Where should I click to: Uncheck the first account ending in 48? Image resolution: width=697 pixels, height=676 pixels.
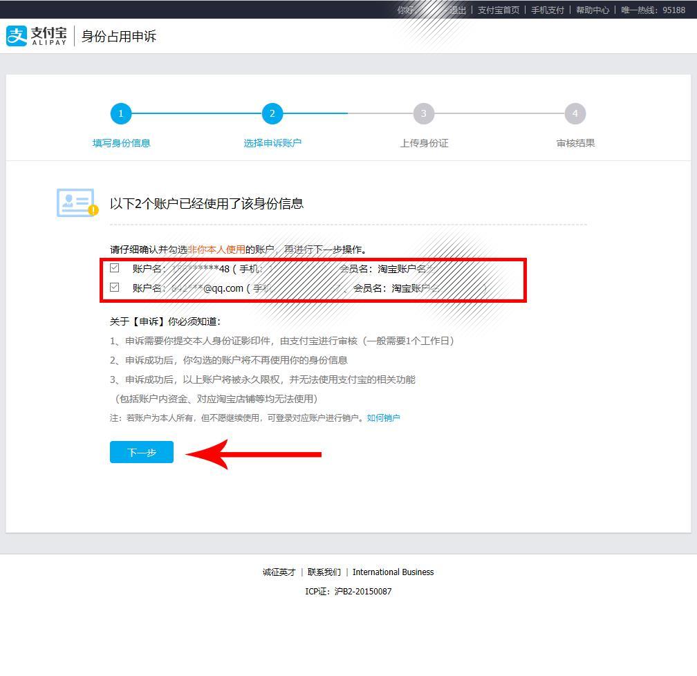(x=115, y=268)
